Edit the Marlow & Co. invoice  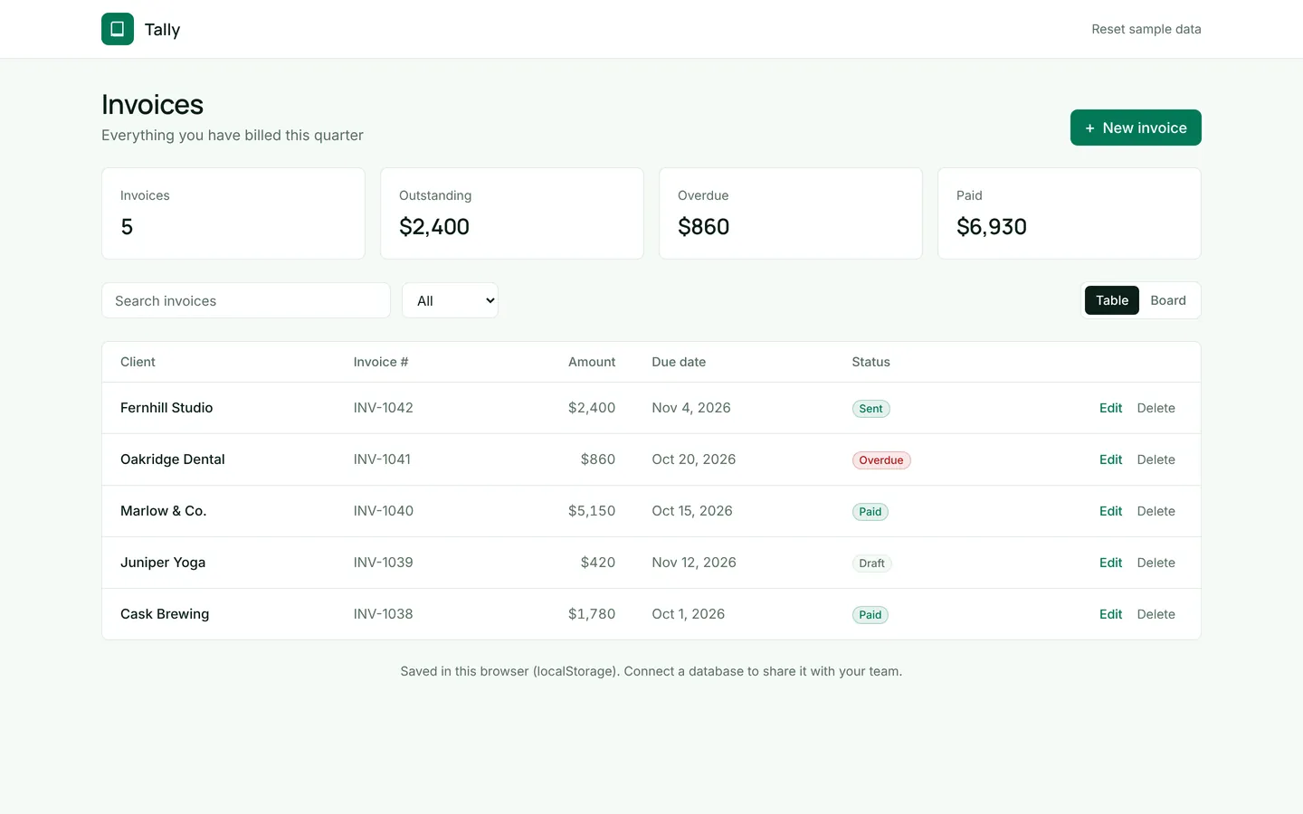pyautogui.click(x=1110, y=511)
